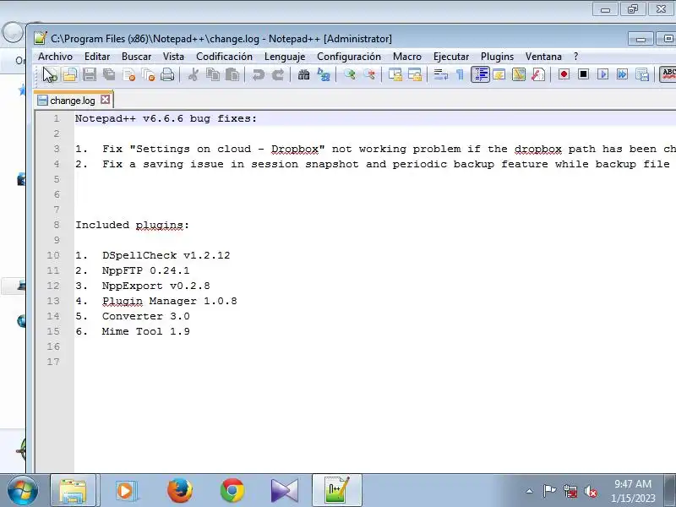Close the change.log tab with its red X
This screenshot has width=676, height=507.
[105, 100]
